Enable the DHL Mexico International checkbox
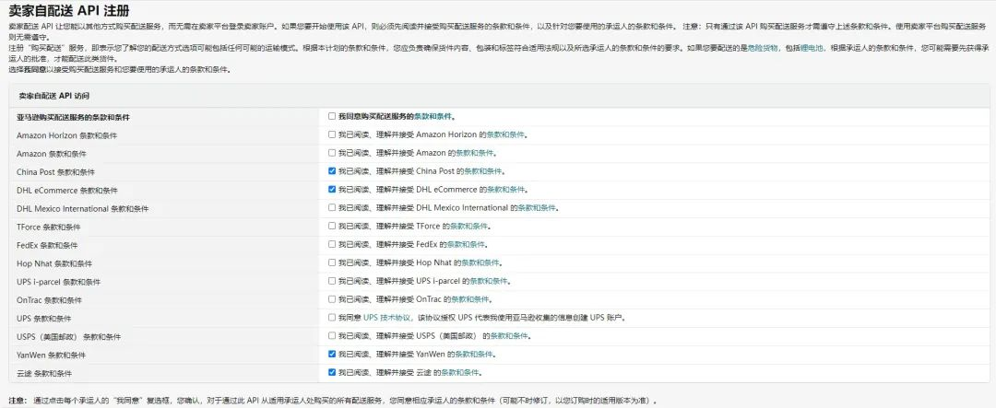Screen dimensions: 996x408 (x=332, y=208)
